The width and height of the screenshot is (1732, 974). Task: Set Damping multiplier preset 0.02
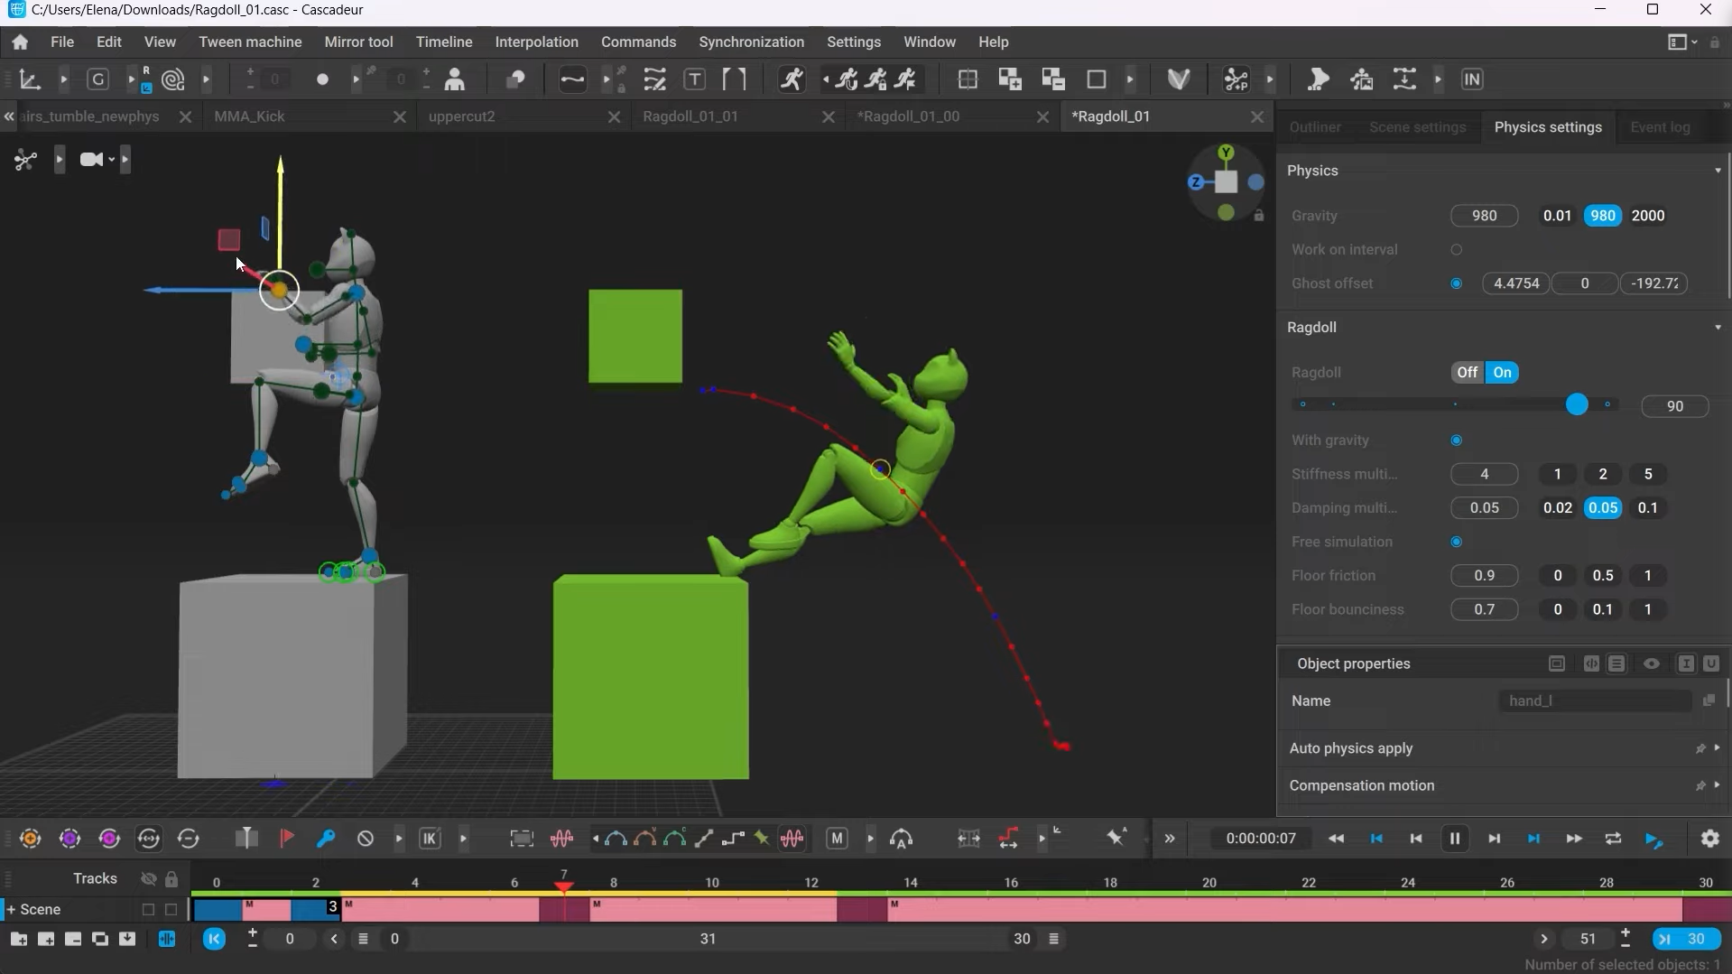pyautogui.click(x=1557, y=508)
